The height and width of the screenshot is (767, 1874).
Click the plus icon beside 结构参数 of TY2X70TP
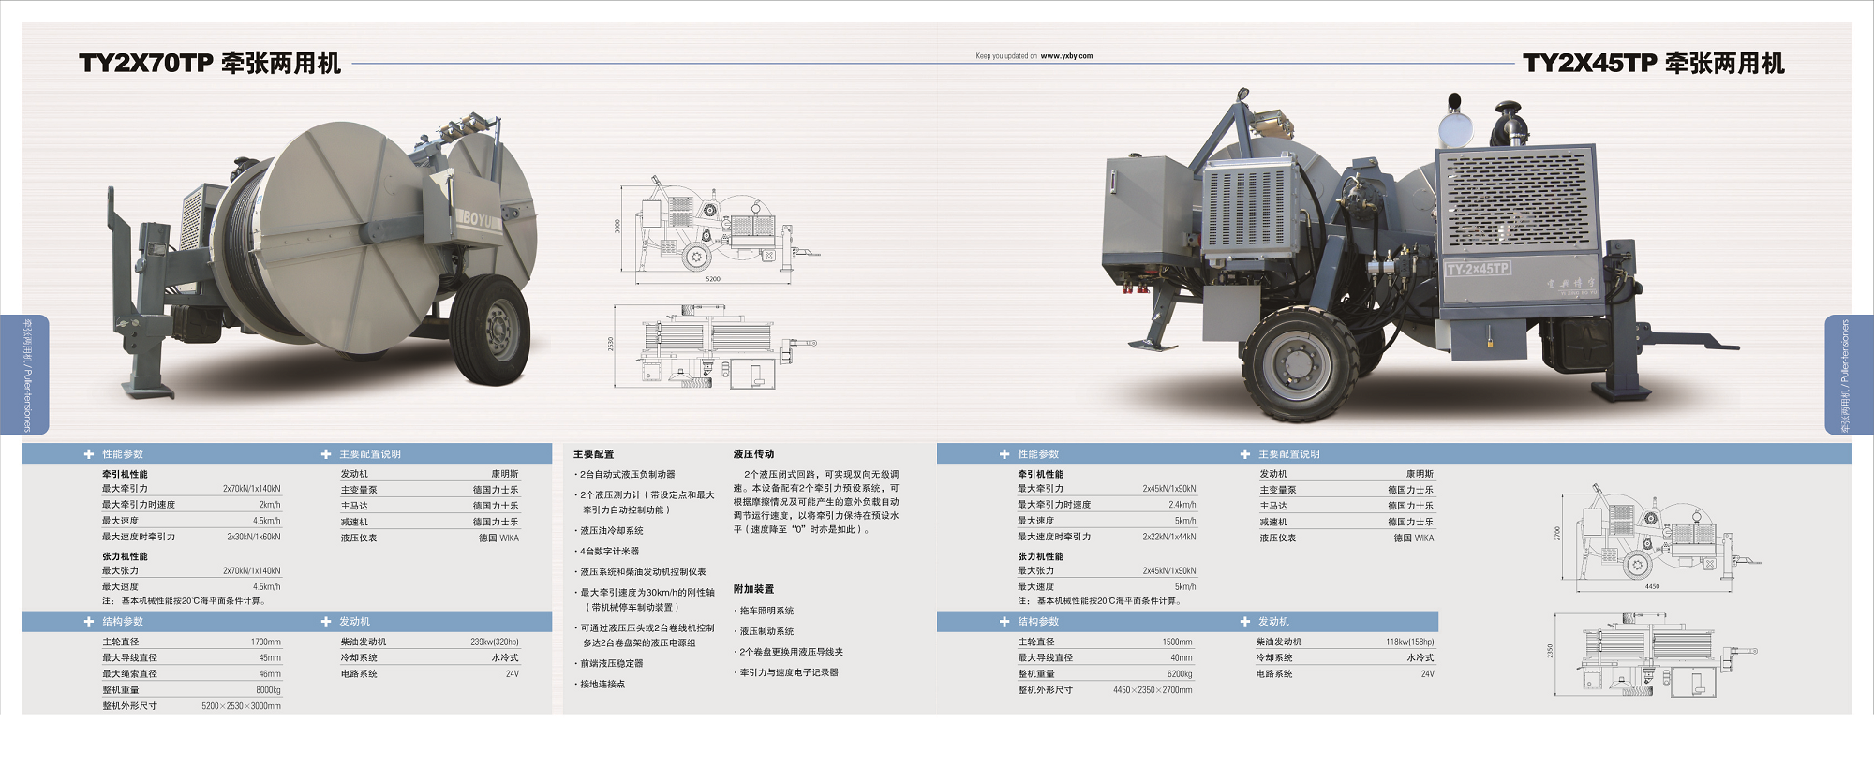89,622
